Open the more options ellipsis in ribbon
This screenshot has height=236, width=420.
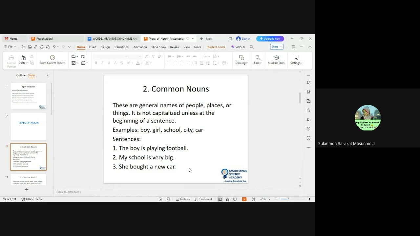pos(302,47)
